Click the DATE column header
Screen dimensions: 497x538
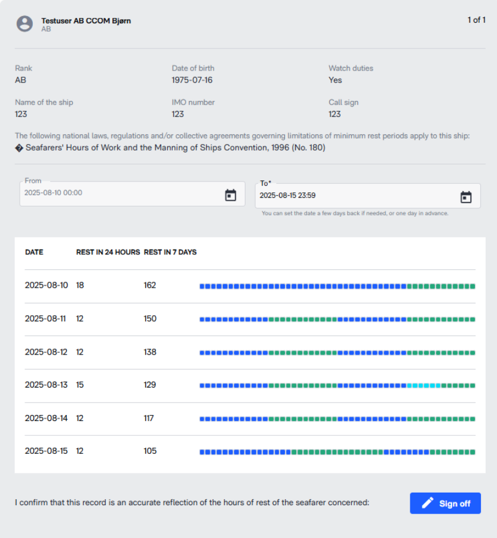34,252
